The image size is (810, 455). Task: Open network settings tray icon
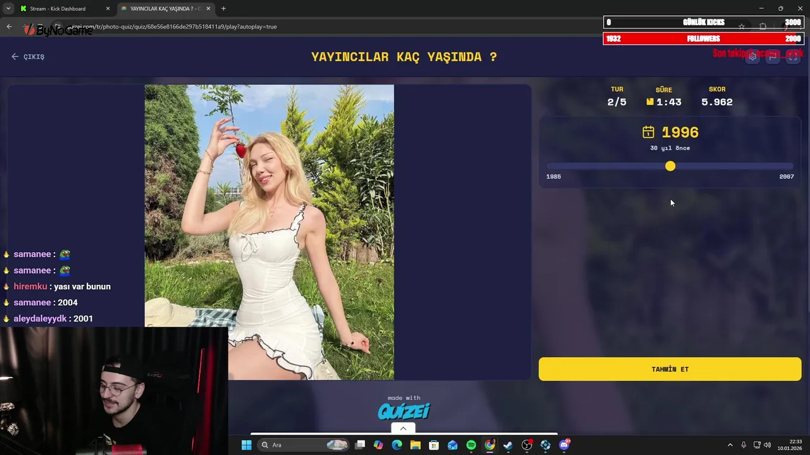coord(757,445)
